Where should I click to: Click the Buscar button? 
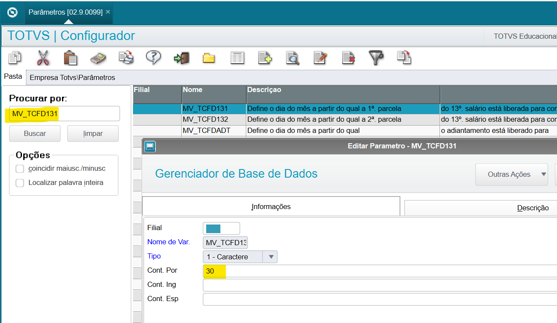[x=35, y=133]
